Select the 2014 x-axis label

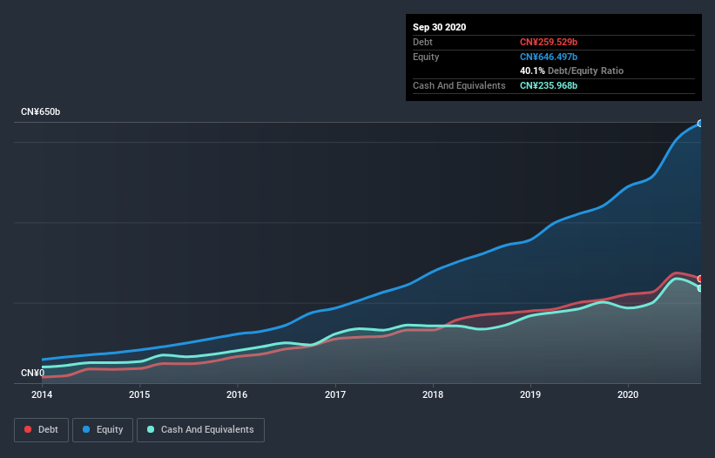click(42, 394)
